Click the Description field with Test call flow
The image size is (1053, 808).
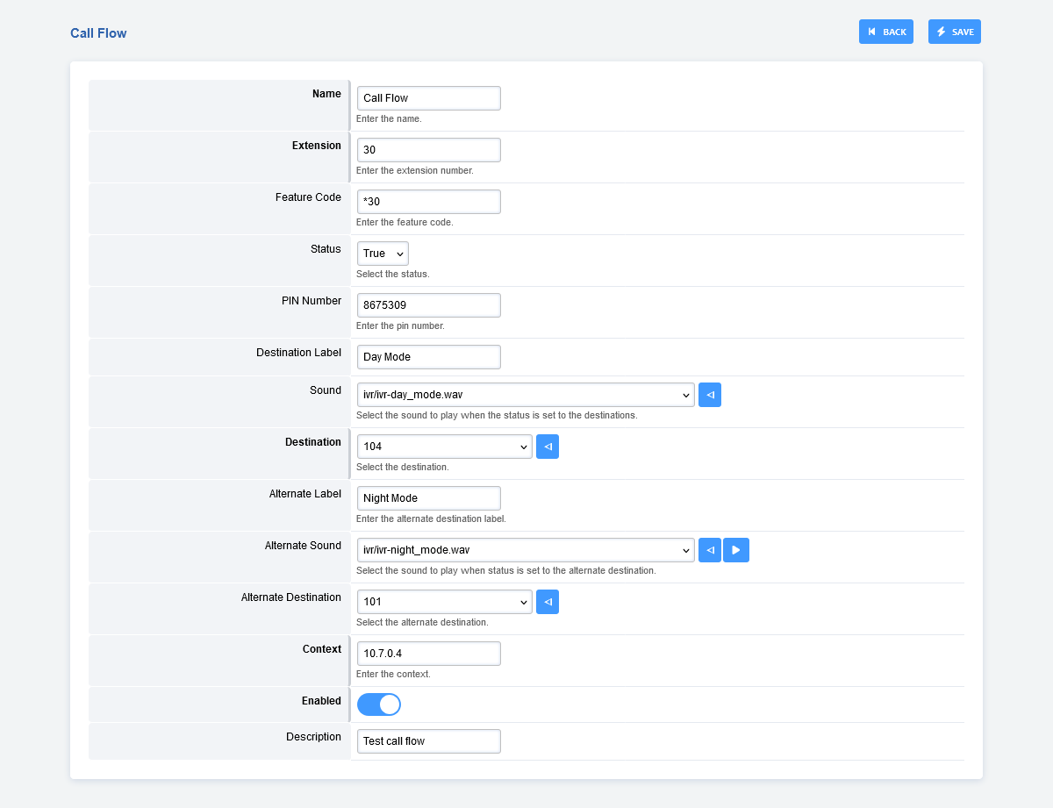pyautogui.click(x=428, y=741)
